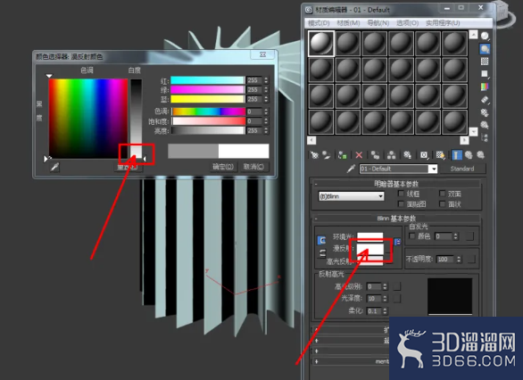Click the 高光级别 map button square

coord(397,286)
